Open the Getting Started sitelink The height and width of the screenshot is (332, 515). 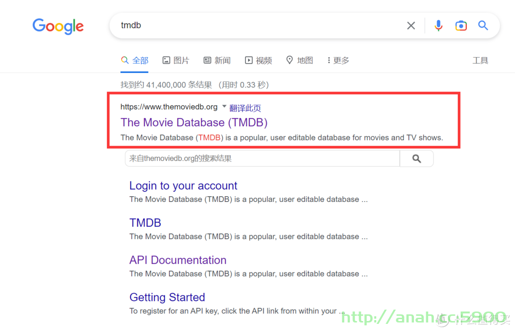click(167, 297)
